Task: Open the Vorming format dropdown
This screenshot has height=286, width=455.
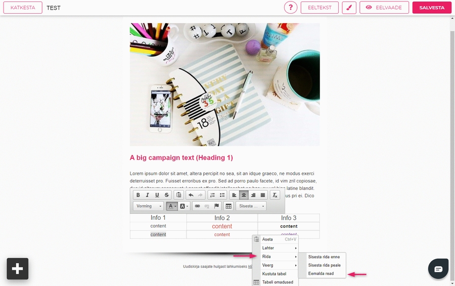Action: 148,206
